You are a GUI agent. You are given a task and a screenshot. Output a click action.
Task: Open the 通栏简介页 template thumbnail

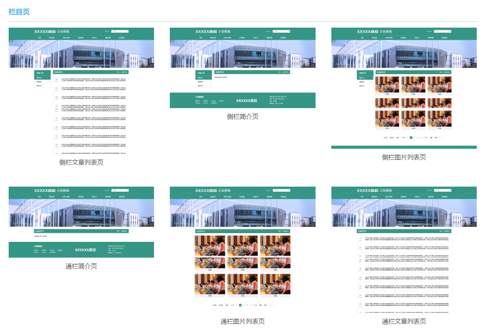pos(81,222)
